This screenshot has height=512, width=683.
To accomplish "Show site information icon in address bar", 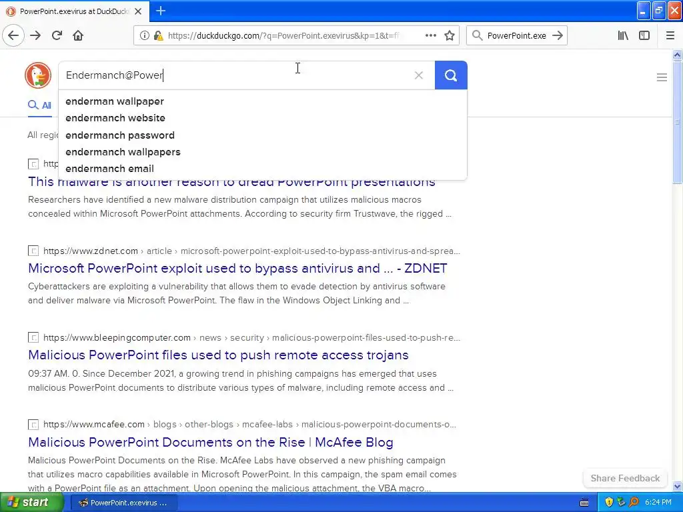I will [144, 36].
